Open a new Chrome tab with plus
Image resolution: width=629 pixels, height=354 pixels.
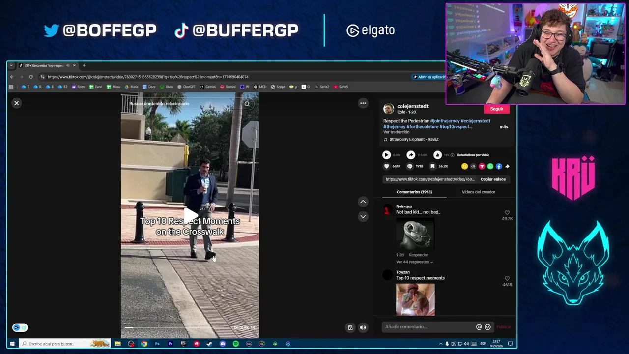(x=84, y=65)
